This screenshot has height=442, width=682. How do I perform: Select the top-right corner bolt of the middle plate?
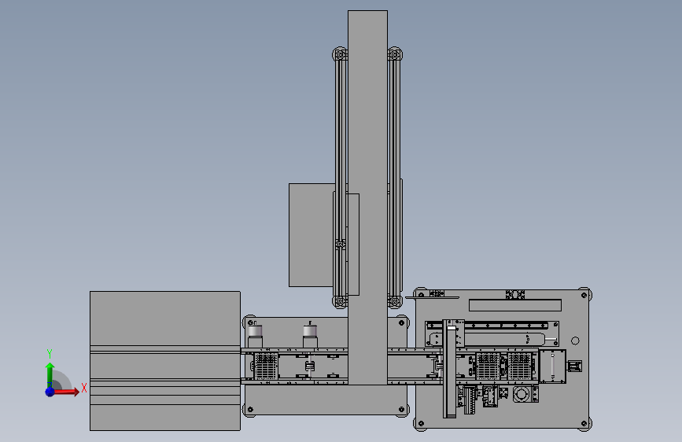coord(401,322)
